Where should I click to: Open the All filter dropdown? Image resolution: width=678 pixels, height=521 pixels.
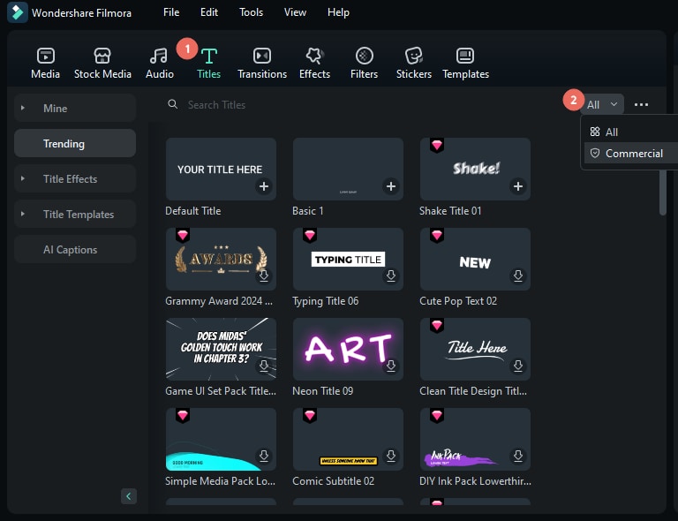[x=602, y=104]
